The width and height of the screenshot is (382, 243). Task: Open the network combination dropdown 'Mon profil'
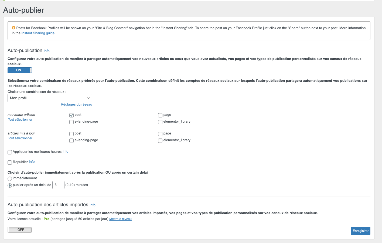pyautogui.click(x=50, y=98)
